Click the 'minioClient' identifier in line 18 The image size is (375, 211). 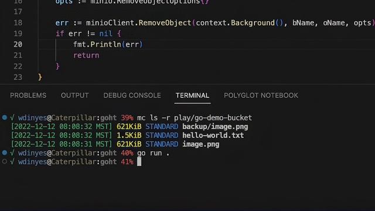(x=110, y=23)
